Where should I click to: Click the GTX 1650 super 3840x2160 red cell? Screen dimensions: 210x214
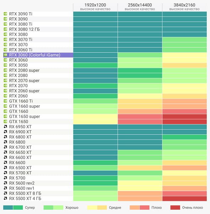tap(184, 116)
